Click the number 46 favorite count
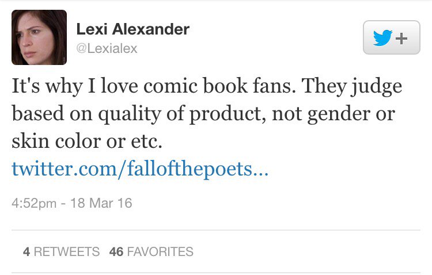Viewport: 432px width, 275px height. click(116, 251)
